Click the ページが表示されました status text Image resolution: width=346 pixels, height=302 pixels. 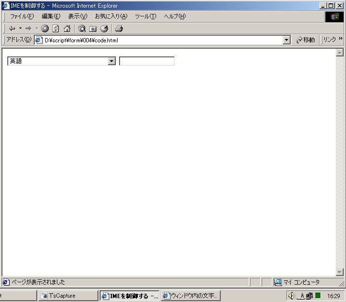coord(38,282)
